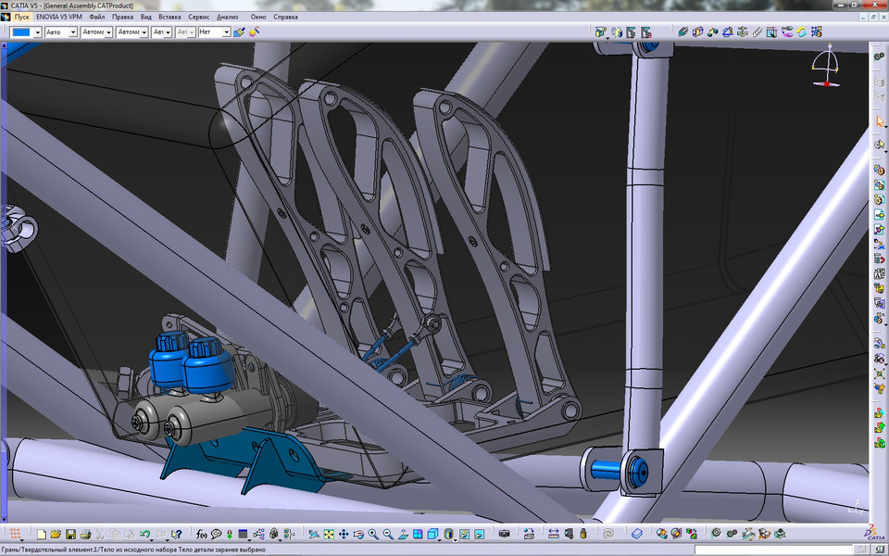Open the fill color dropdown
The height and width of the screenshot is (556, 889).
pos(37,32)
